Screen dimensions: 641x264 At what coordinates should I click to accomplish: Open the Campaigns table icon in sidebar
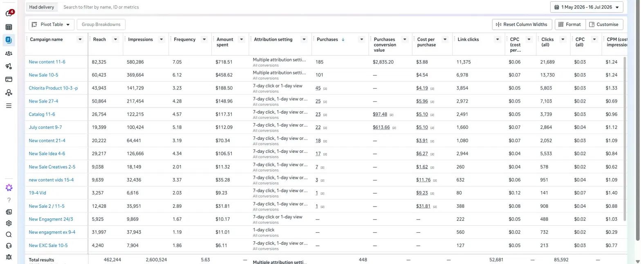pyautogui.click(x=9, y=27)
